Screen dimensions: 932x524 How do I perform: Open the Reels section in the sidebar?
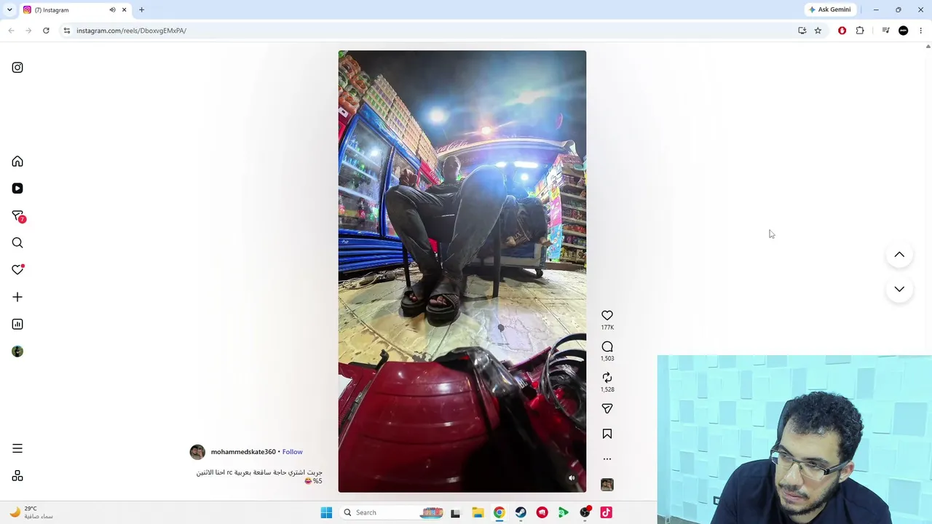point(17,188)
